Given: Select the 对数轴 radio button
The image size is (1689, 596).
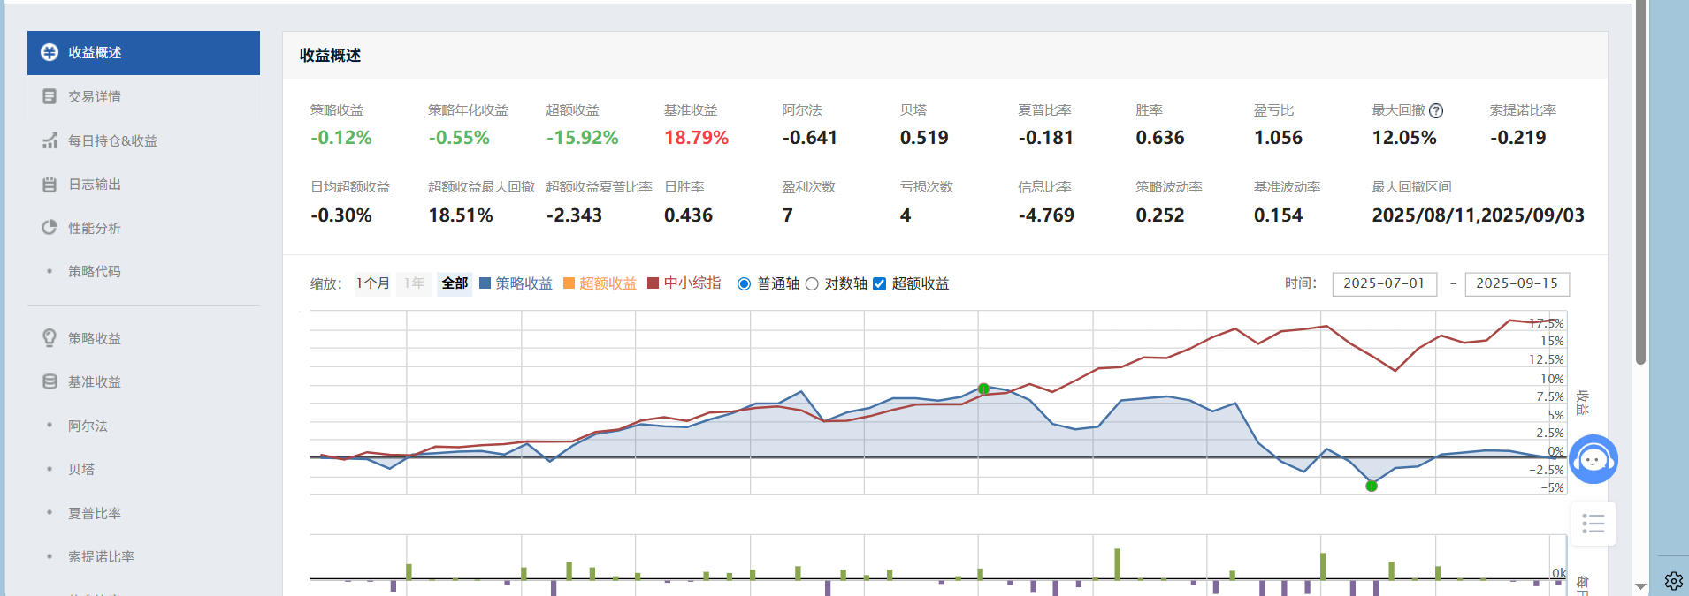Looking at the screenshot, I should tap(812, 283).
